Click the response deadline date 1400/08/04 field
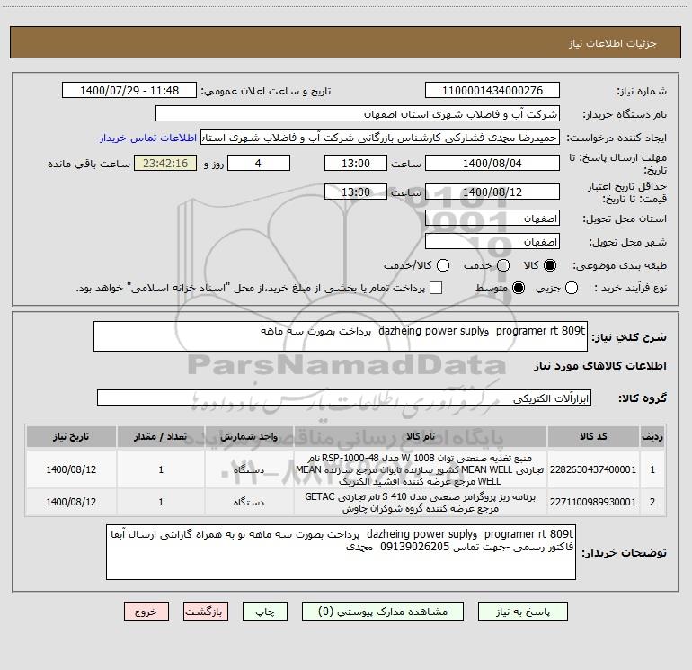The image size is (692, 670). (x=492, y=163)
